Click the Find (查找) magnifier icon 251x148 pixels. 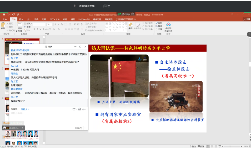tap(157, 23)
